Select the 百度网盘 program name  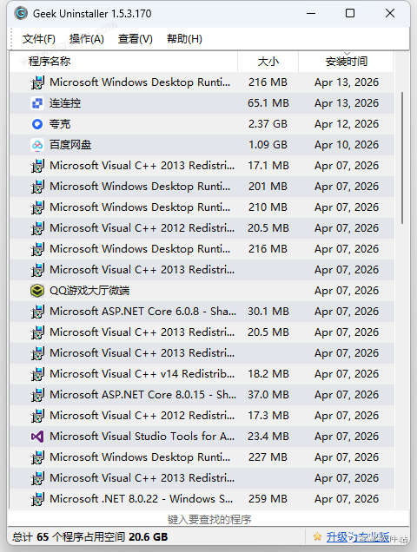click(x=70, y=145)
